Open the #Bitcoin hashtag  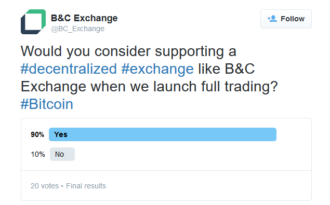click(47, 104)
